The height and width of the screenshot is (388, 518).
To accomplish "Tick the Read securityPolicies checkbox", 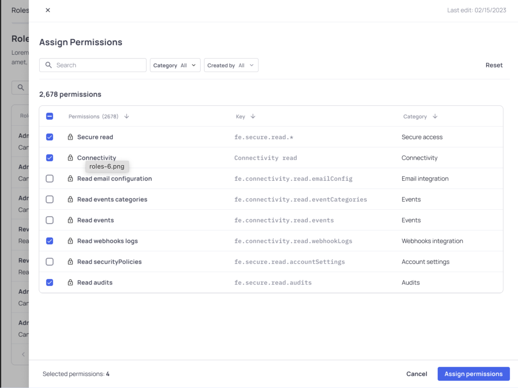I will pyautogui.click(x=50, y=262).
